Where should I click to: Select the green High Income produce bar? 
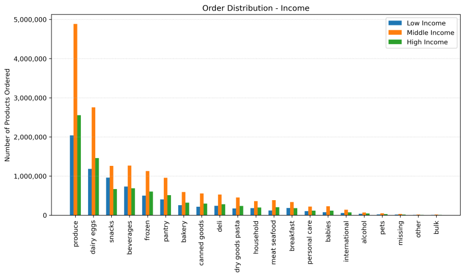79,165
